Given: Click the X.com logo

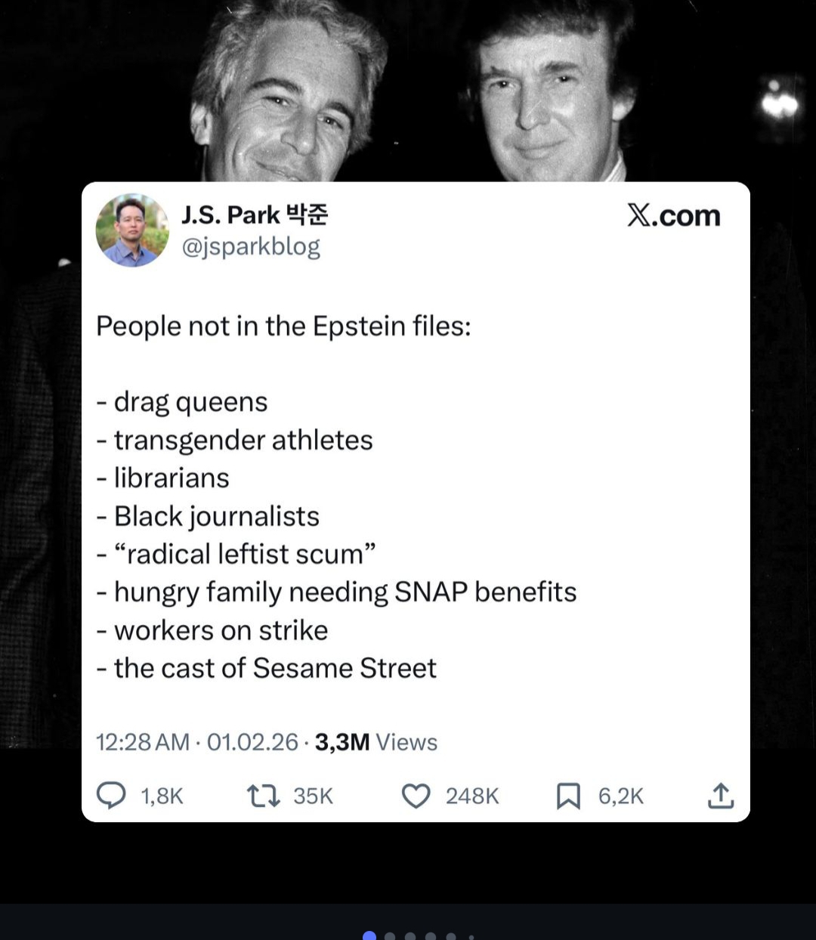Looking at the screenshot, I should coord(673,216).
